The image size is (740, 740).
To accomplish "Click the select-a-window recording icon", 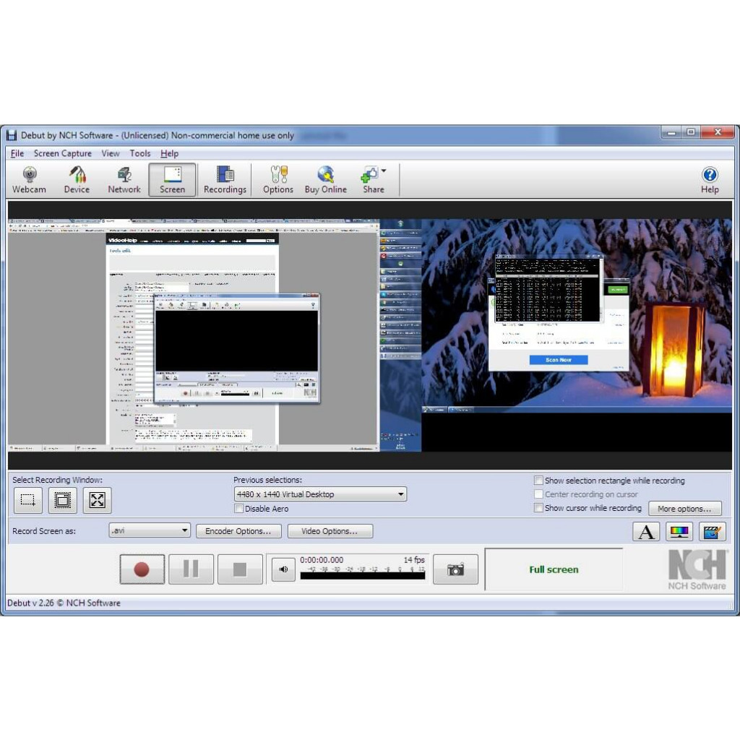I will tap(62, 500).
